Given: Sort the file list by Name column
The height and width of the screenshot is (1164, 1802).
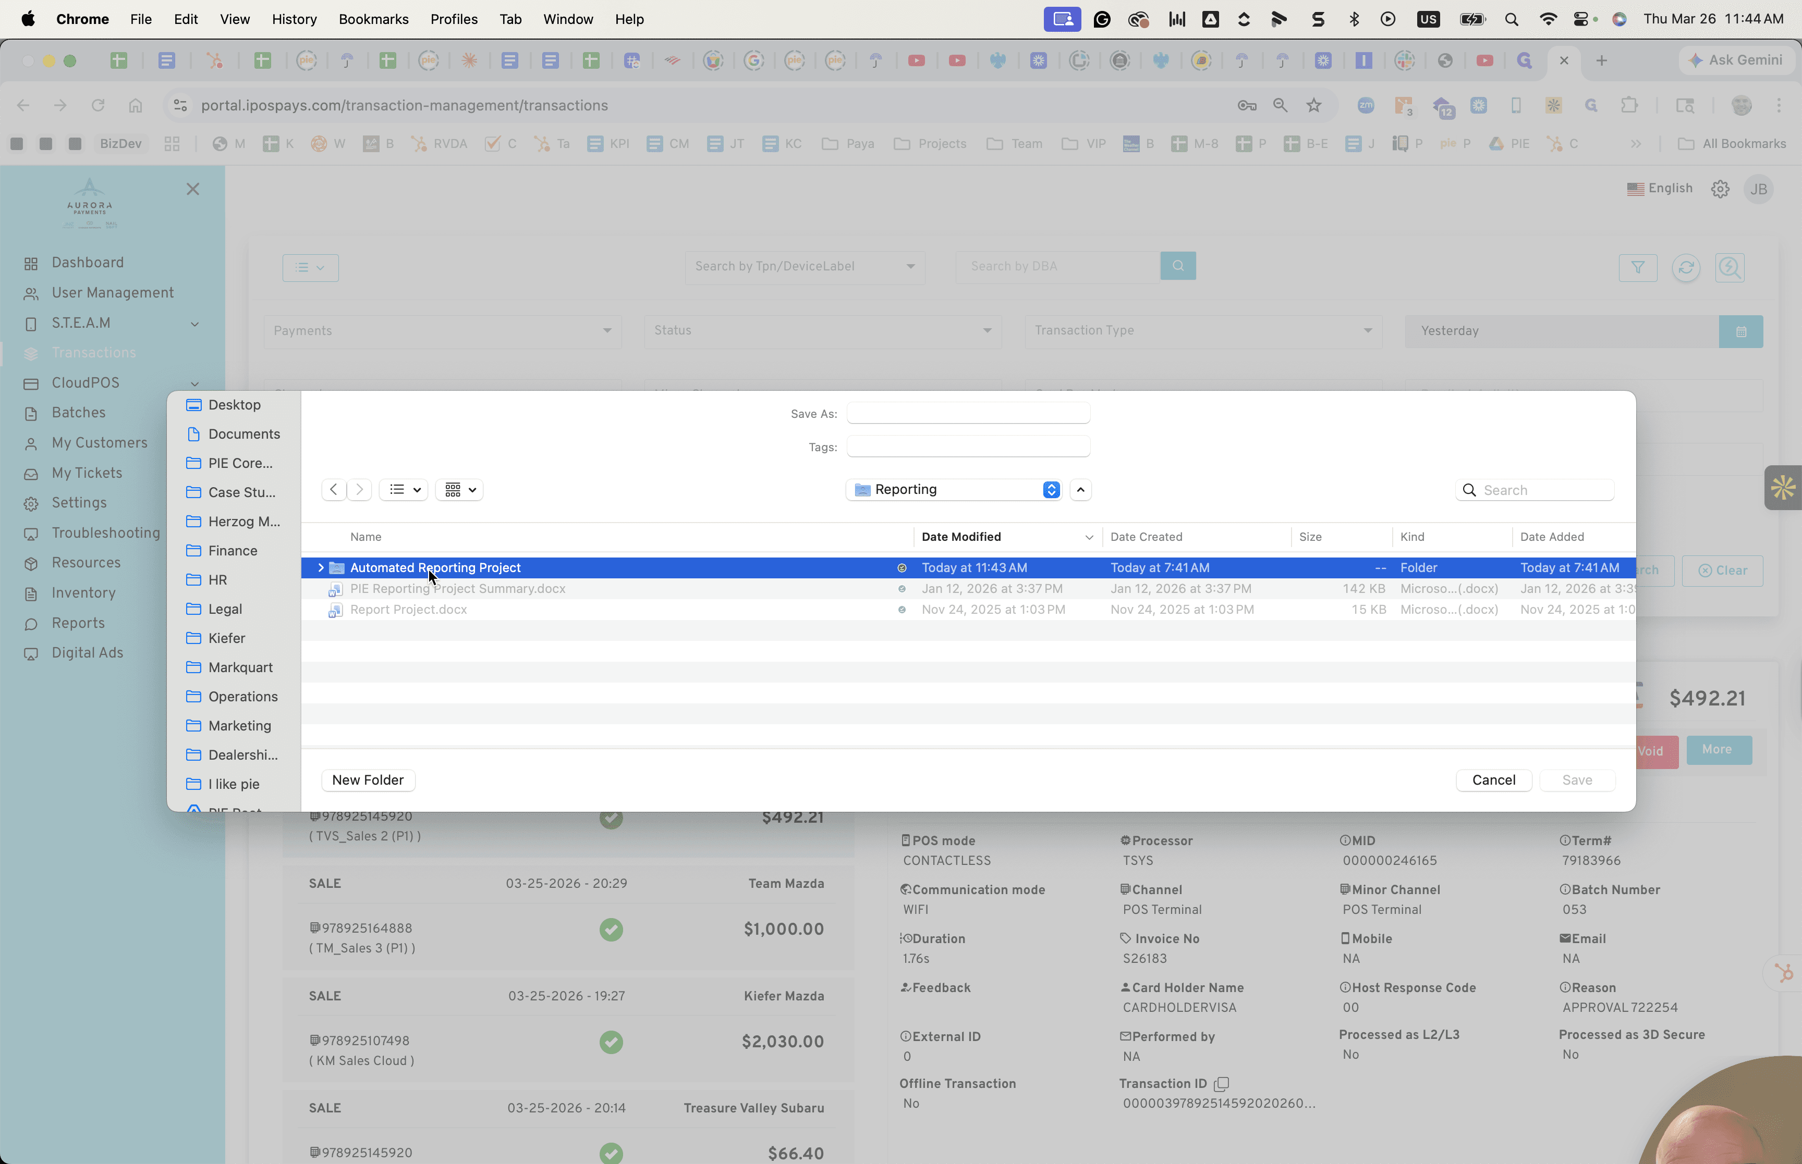Looking at the screenshot, I should tap(365, 537).
